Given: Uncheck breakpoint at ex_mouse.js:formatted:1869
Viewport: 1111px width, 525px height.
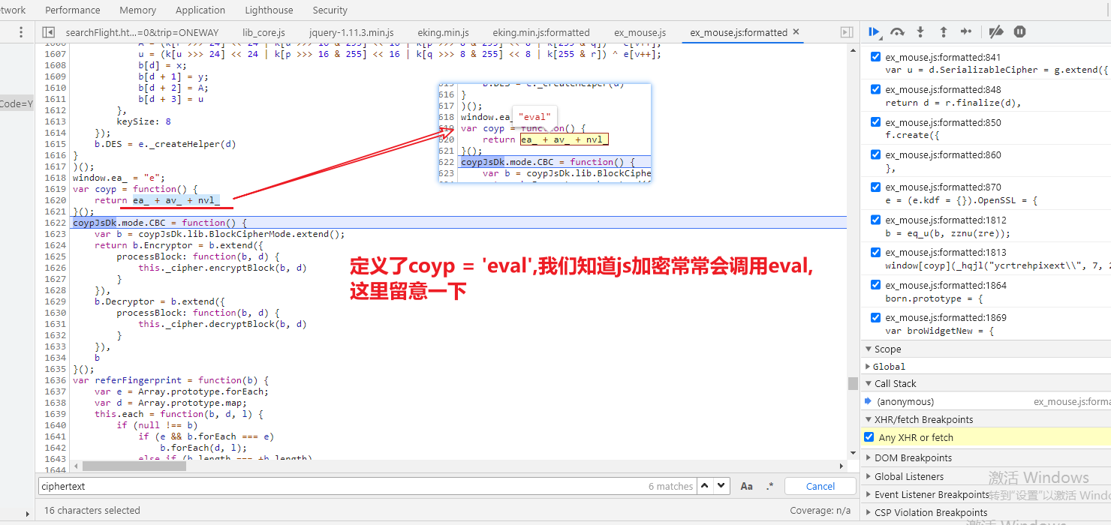Looking at the screenshot, I should click(x=875, y=317).
